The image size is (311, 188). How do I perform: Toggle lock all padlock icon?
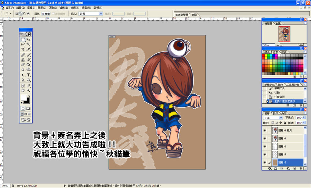(x=285, y=123)
